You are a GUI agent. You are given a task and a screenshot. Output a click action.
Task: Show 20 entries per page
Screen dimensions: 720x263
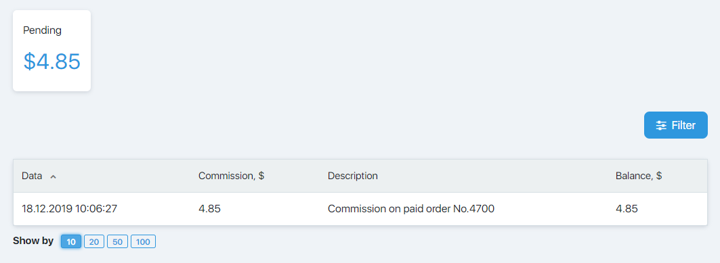94,241
